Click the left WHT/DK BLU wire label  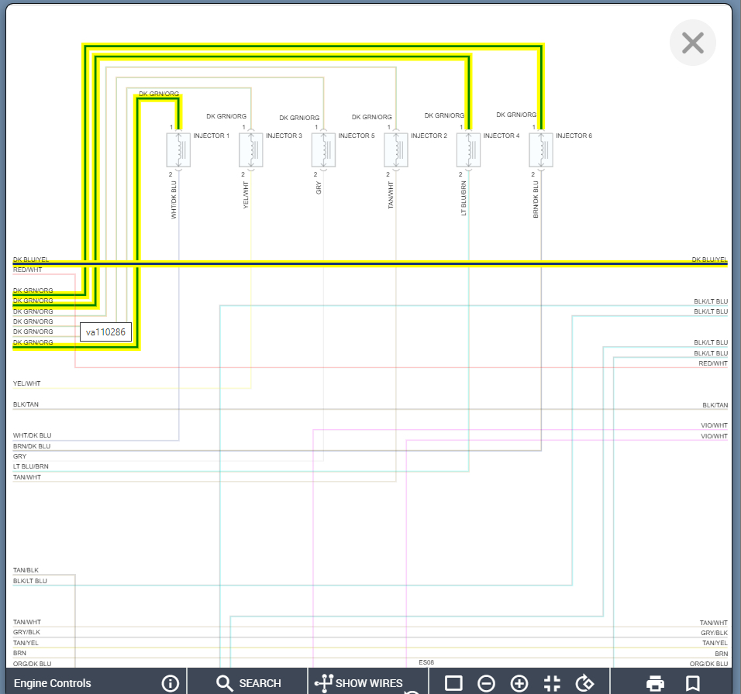pos(32,435)
